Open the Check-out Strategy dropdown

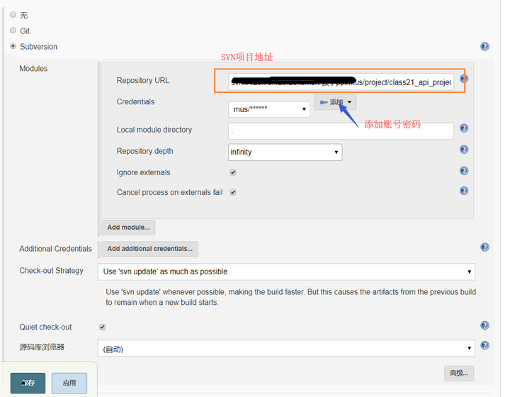[286, 272]
